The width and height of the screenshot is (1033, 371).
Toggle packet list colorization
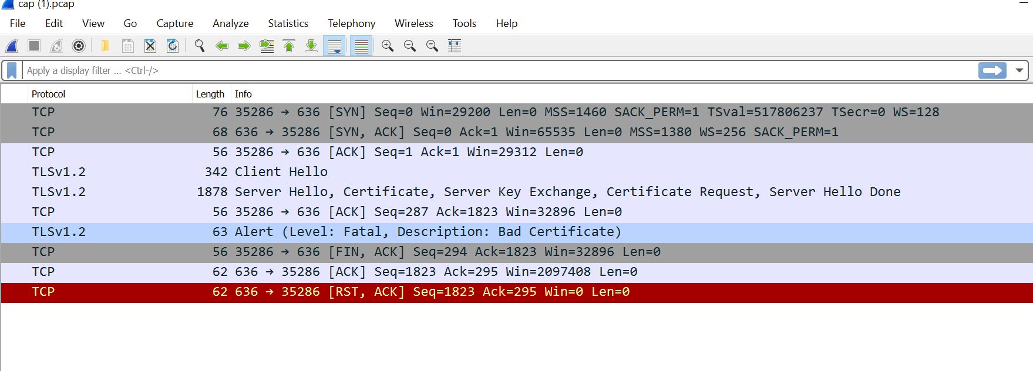(362, 46)
